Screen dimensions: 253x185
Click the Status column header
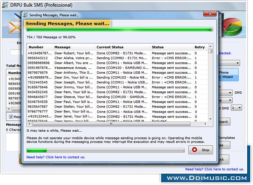(x=171, y=47)
